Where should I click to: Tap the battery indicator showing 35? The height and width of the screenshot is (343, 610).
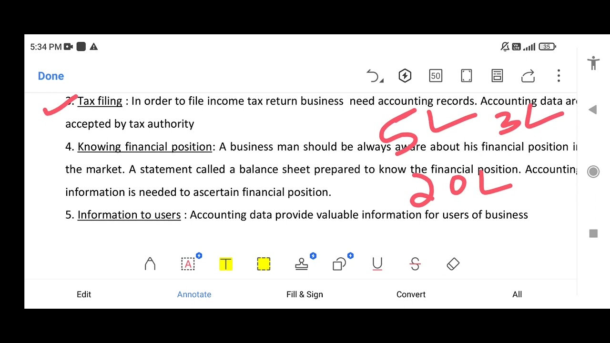click(548, 47)
